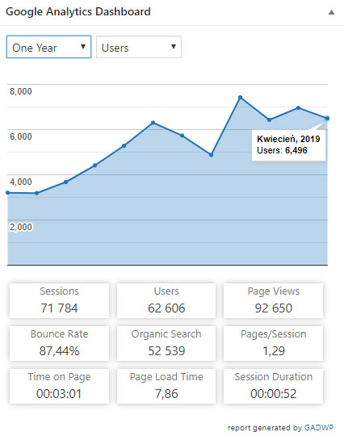Click the Page Views 92 650 box
This screenshot has height=440, width=344.
click(273, 300)
